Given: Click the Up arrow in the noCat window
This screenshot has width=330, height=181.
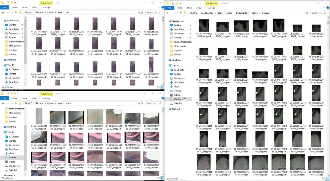Looking at the screenshot, I should [15, 104].
